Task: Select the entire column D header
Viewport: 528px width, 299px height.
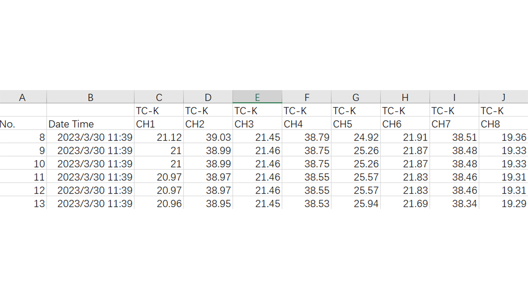Action: (x=208, y=97)
